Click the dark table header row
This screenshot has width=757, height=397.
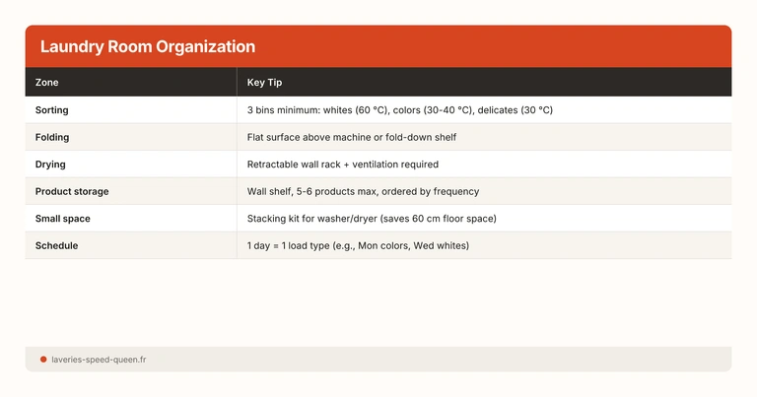[493, 82]
